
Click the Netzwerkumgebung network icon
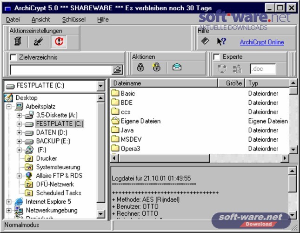coord(19,211)
